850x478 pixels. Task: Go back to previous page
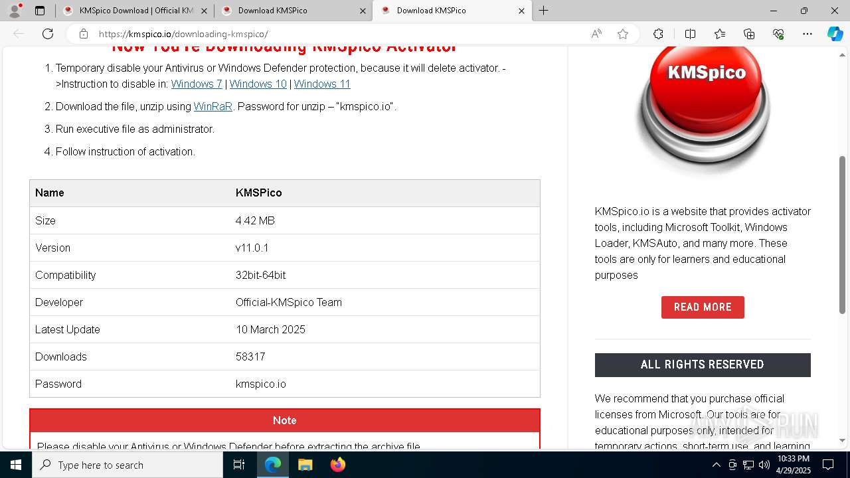tap(19, 34)
